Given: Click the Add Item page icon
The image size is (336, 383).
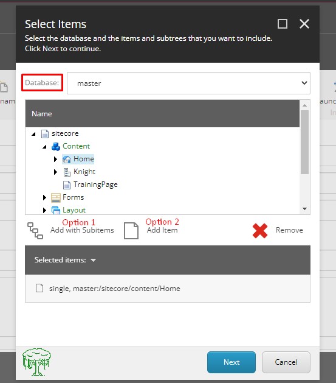Looking at the screenshot, I should click(x=131, y=230).
